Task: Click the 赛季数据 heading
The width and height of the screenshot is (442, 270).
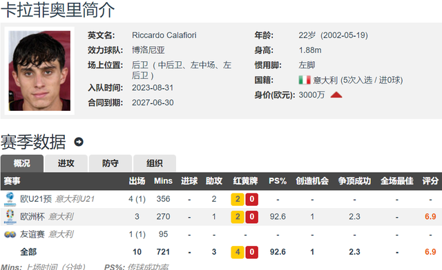Action: click(33, 142)
